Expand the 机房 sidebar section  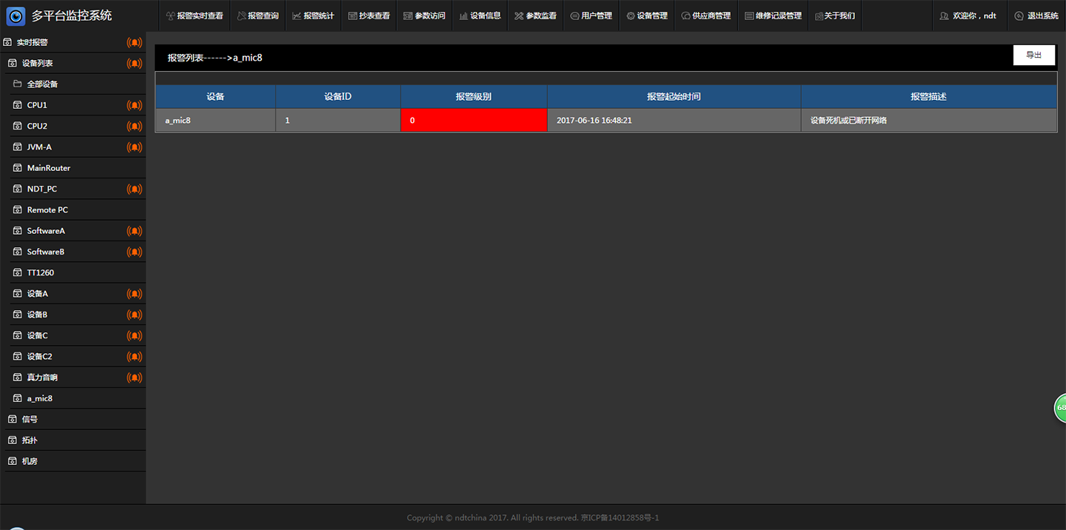click(30, 461)
